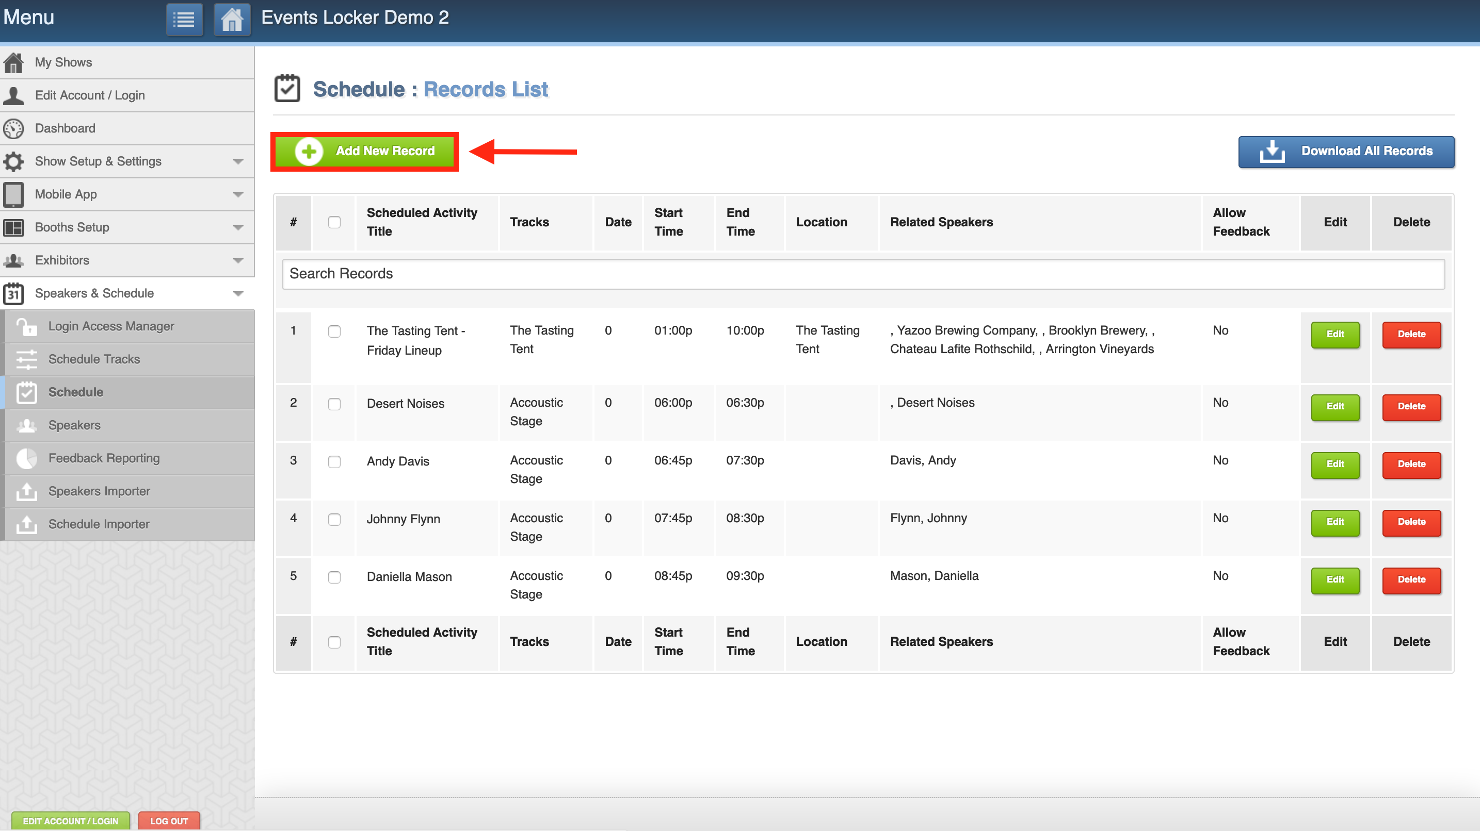Edit the Tasting Tent Friday Lineup record

(x=1335, y=335)
